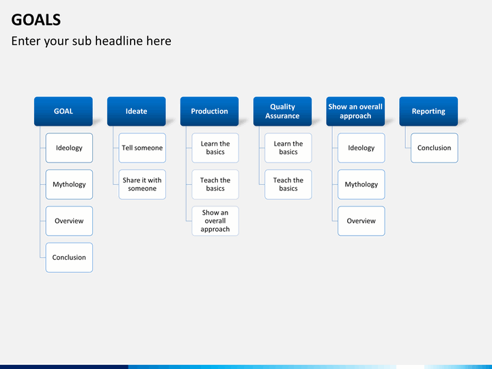The width and height of the screenshot is (492, 369).
Task: Select Mythology under 'Show an overall approach'
Action: [361, 184]
